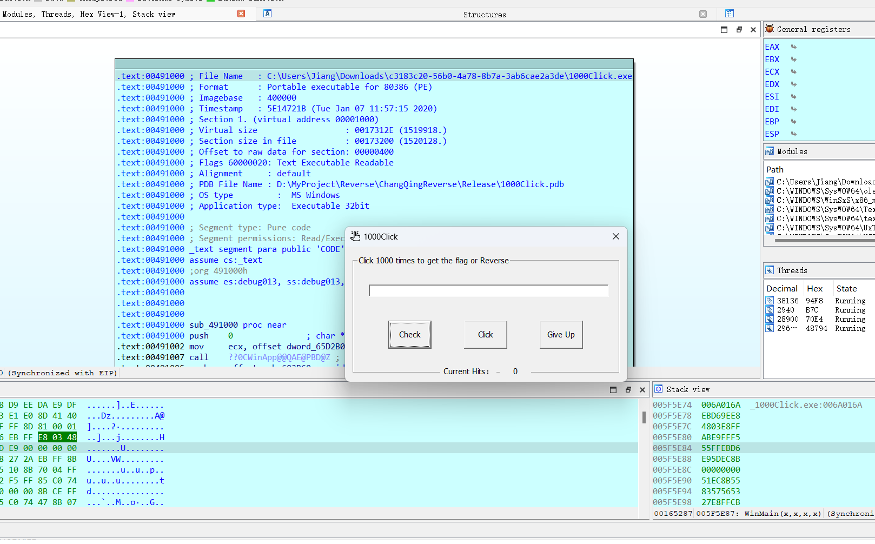Click the Modules panel title icon
Image resolution: width=875 pixels, height=544 pixels.
pos(770,151)
